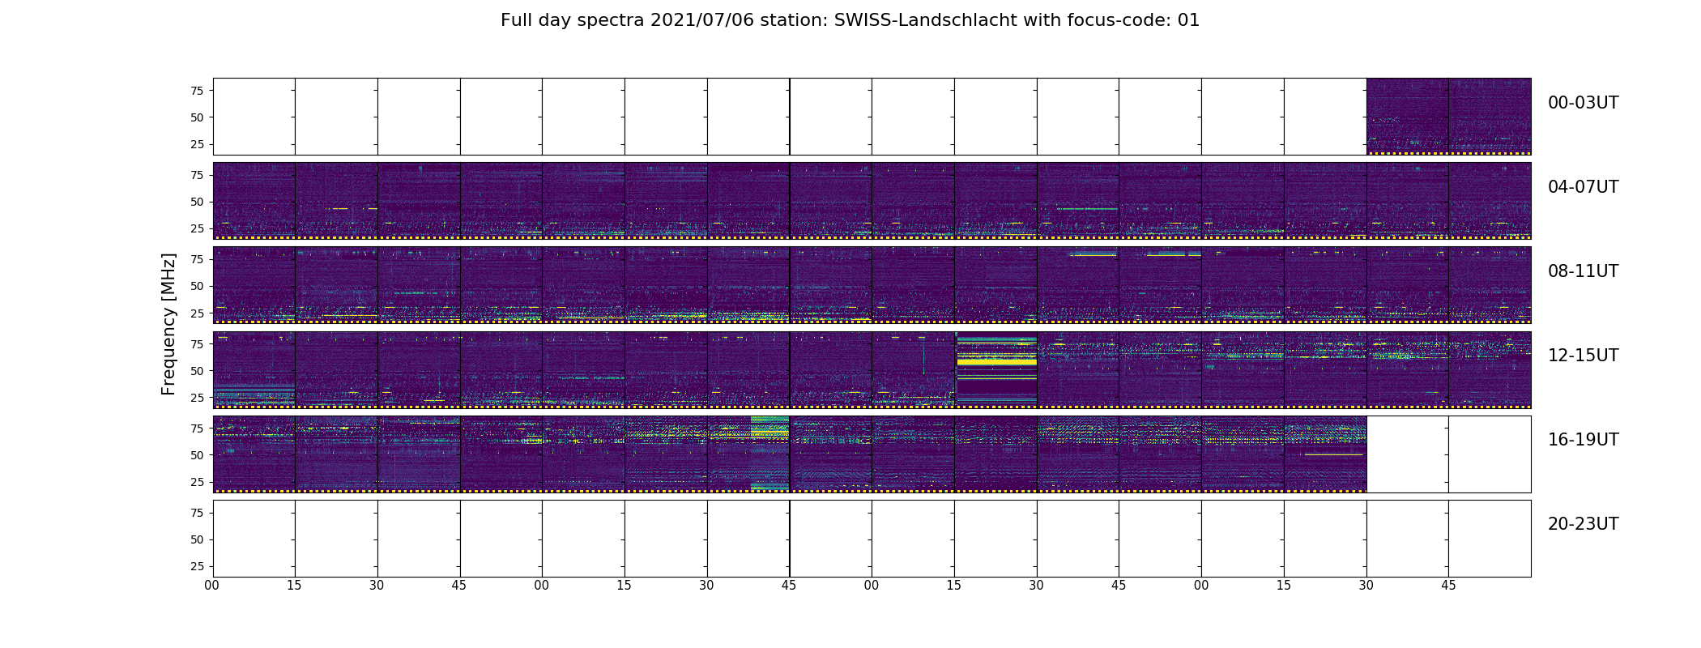The height and width of the screenshot is (648, 1701).
Task: Select the '12-15UT' row label
Action: pos(1583,356)
